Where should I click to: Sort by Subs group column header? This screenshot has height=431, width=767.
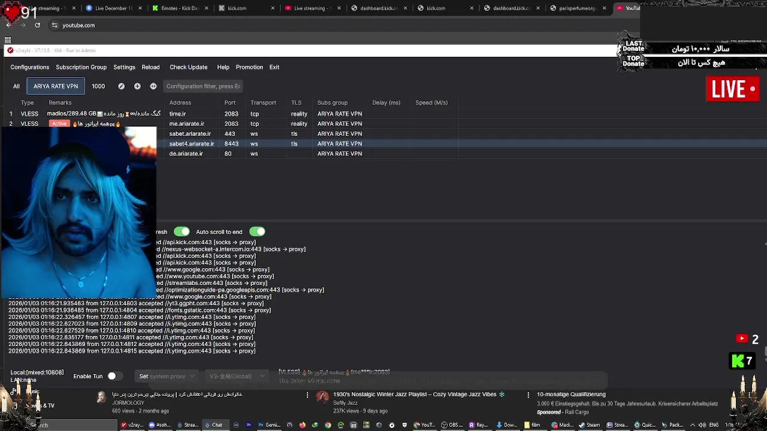click(333, 102)
